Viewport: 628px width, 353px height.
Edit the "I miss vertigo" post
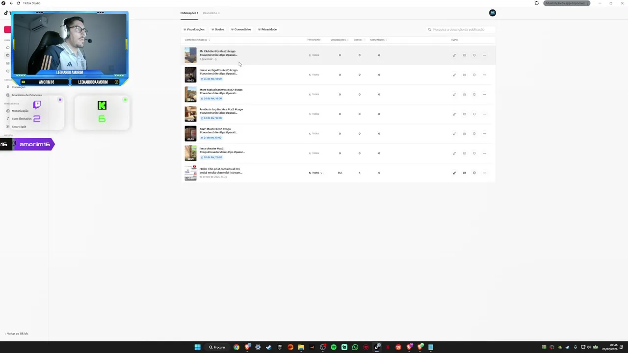[x=454, y=75]
